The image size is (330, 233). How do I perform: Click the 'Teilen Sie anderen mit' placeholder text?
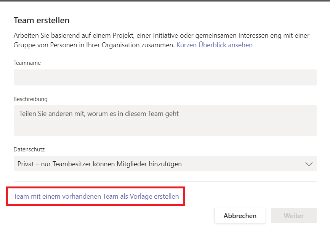[99, 114]
